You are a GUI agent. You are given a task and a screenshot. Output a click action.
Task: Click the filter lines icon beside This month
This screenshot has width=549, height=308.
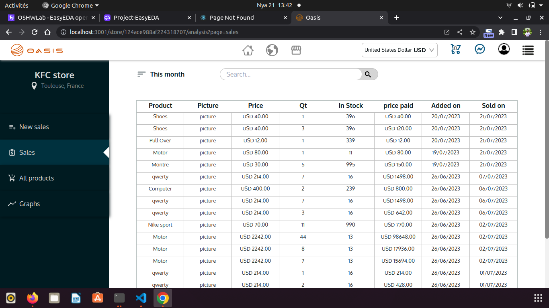pyautogui.click(x=141, y=74)
